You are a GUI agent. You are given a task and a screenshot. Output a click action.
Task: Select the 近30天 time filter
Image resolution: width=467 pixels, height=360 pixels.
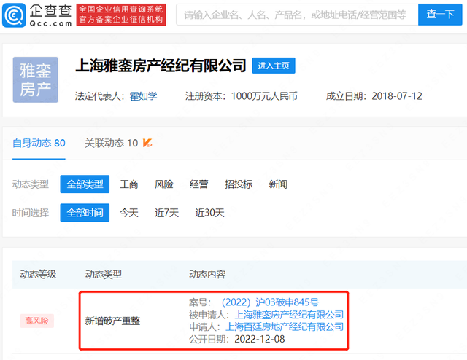pyautogui.click(x=209, y=213)
